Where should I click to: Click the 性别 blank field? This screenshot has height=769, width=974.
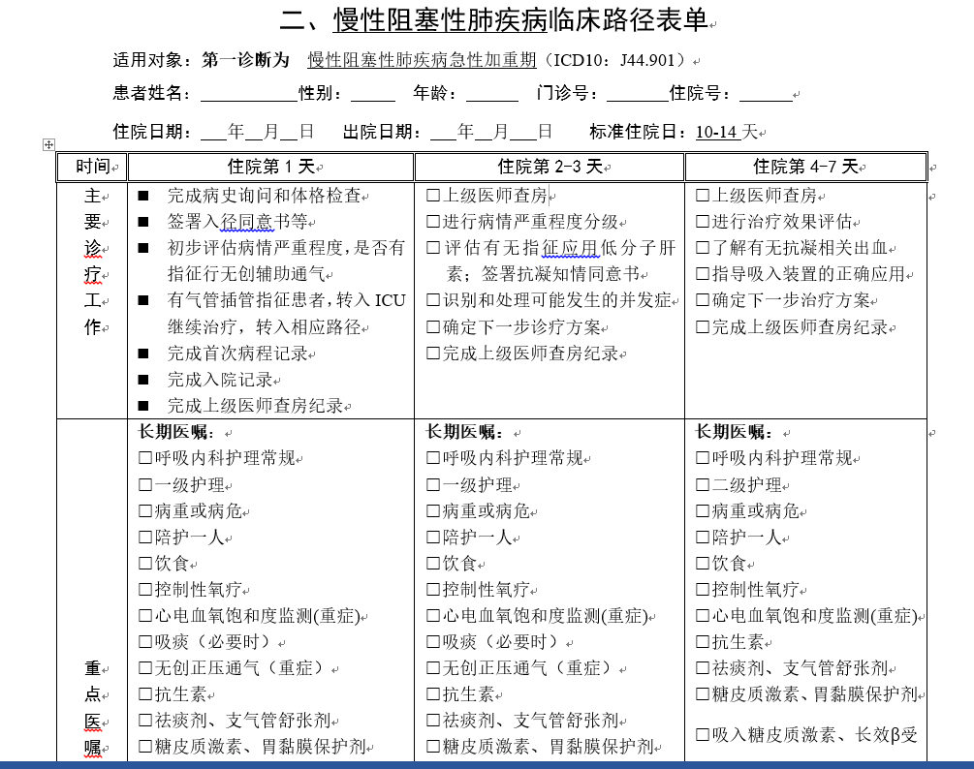point(373,94)
